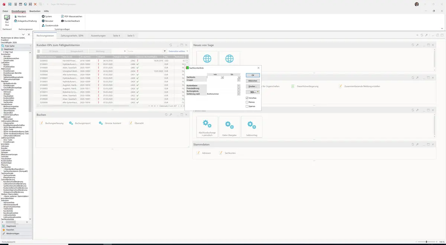Open the System gear settings
Screen dimensions: 446x245
47,16
